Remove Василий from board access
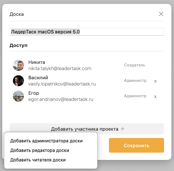 [155, 81]
